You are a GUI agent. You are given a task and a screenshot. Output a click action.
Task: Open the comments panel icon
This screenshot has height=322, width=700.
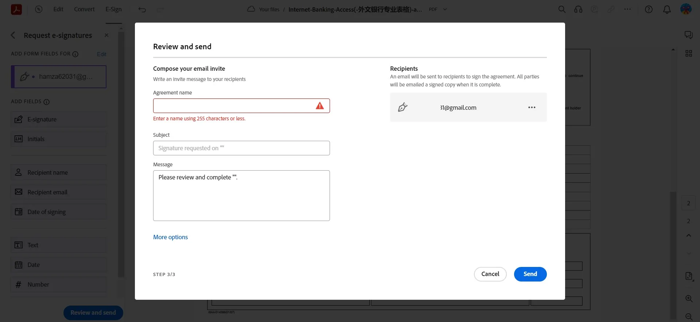(688, 35)
